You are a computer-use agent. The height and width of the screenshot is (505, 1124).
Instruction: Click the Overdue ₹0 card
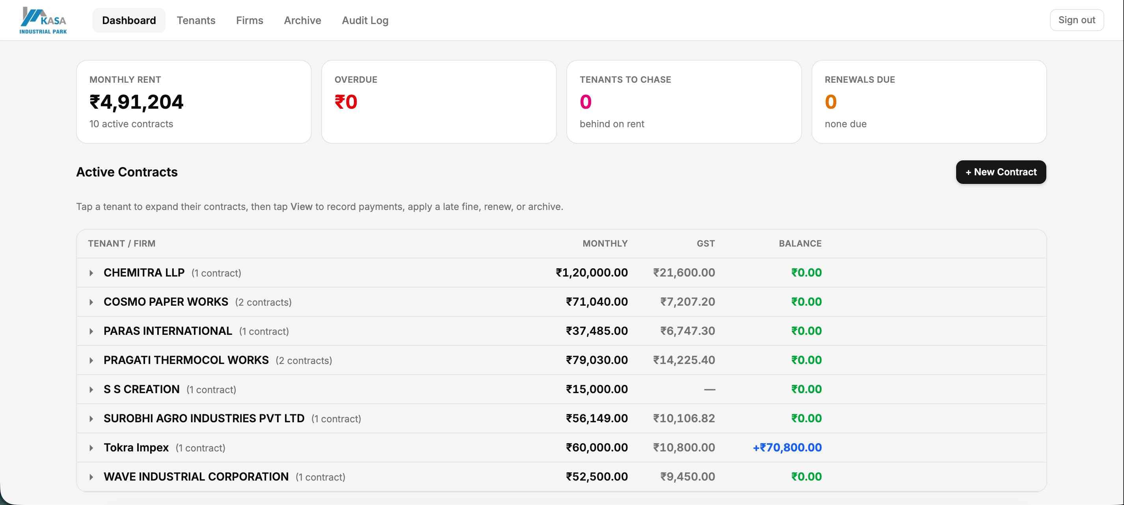click(x=439, y=102)
